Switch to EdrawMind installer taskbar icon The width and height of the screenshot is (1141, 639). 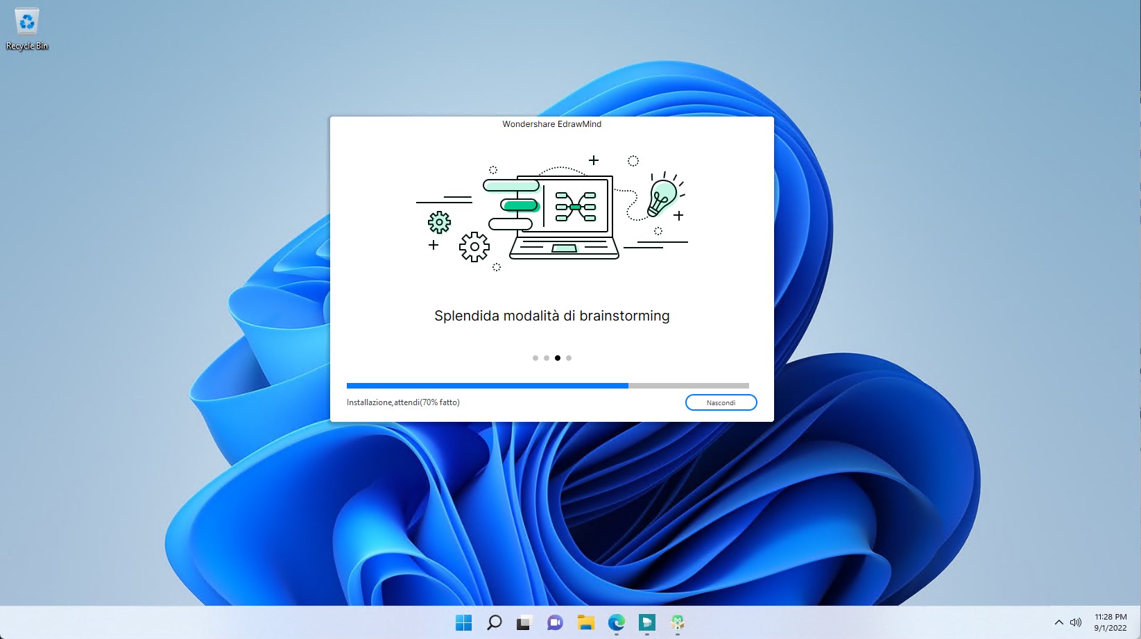coord(678,622)
